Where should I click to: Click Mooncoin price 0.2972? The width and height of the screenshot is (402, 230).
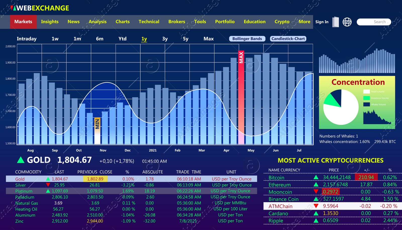tap(331, 192)
